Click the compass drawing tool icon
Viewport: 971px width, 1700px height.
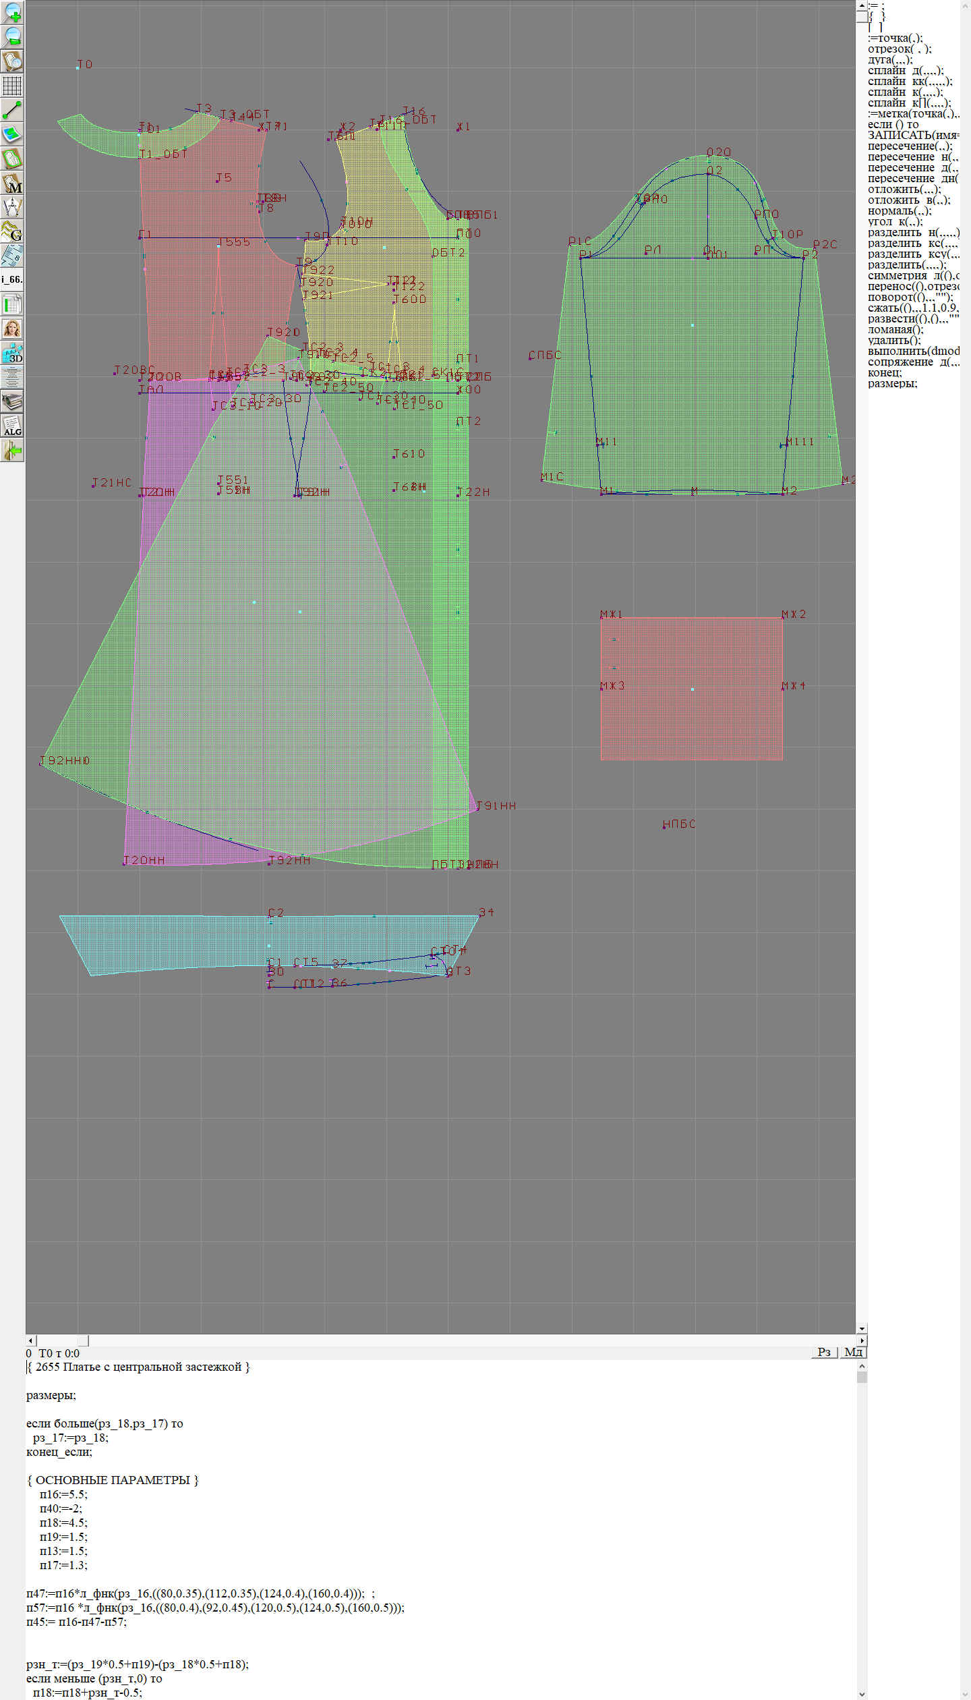pos(12,207)
